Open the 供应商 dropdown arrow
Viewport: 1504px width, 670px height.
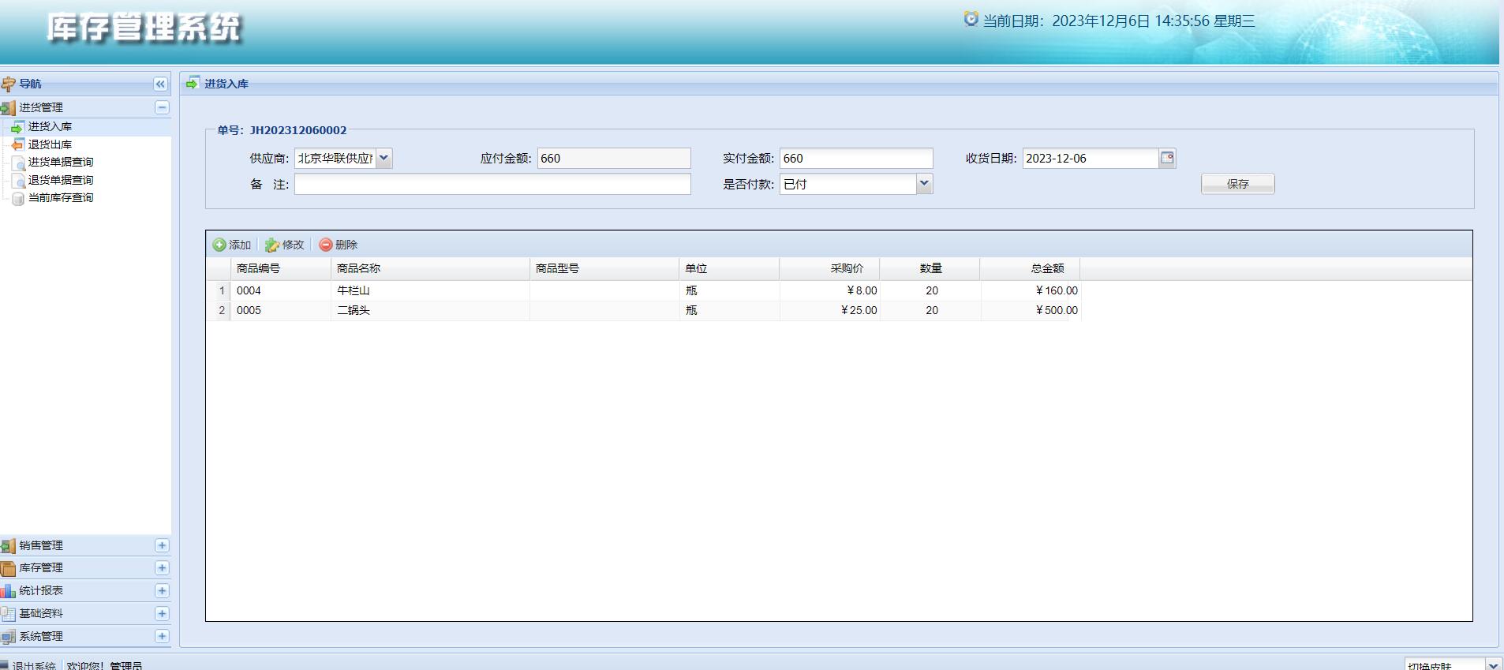tap(383, 158)
